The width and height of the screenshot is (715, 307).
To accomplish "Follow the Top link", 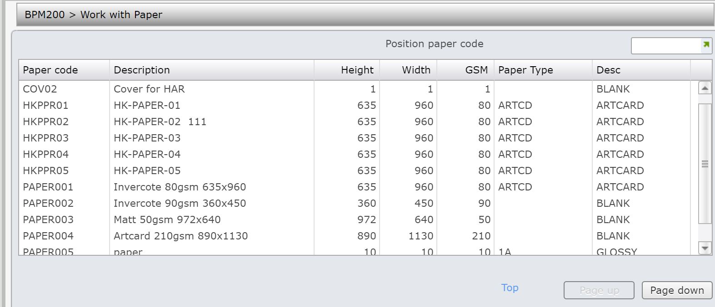I will [510, 288].
